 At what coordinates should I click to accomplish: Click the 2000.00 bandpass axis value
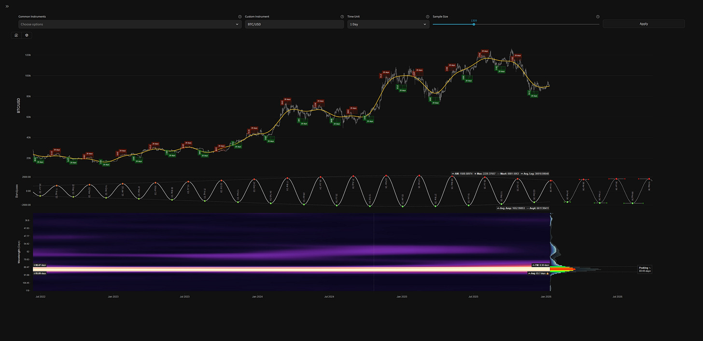pyautogui.click(x=26, y=177)
